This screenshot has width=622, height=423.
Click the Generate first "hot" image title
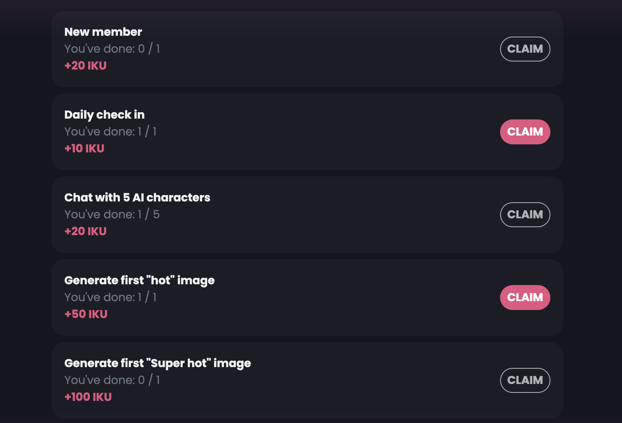pos(139,280)
